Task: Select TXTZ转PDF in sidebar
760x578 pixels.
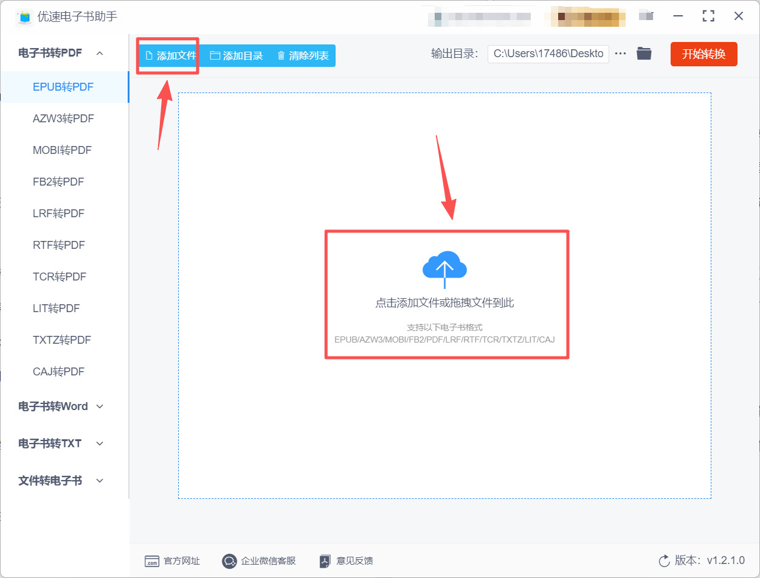Action: point(62,340)
